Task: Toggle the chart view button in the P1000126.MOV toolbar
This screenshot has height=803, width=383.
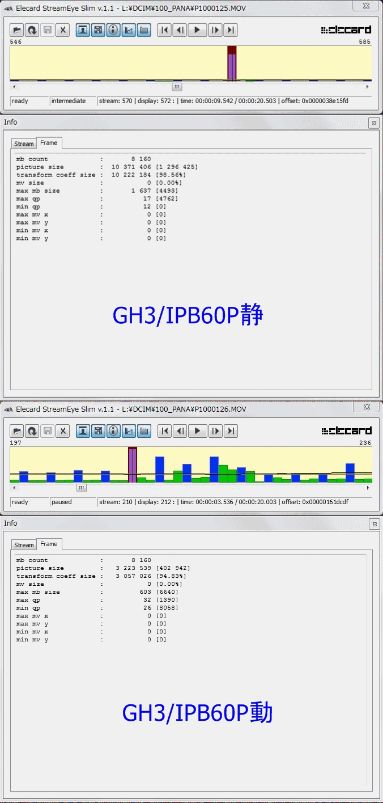Action: [x=129, y=431]
